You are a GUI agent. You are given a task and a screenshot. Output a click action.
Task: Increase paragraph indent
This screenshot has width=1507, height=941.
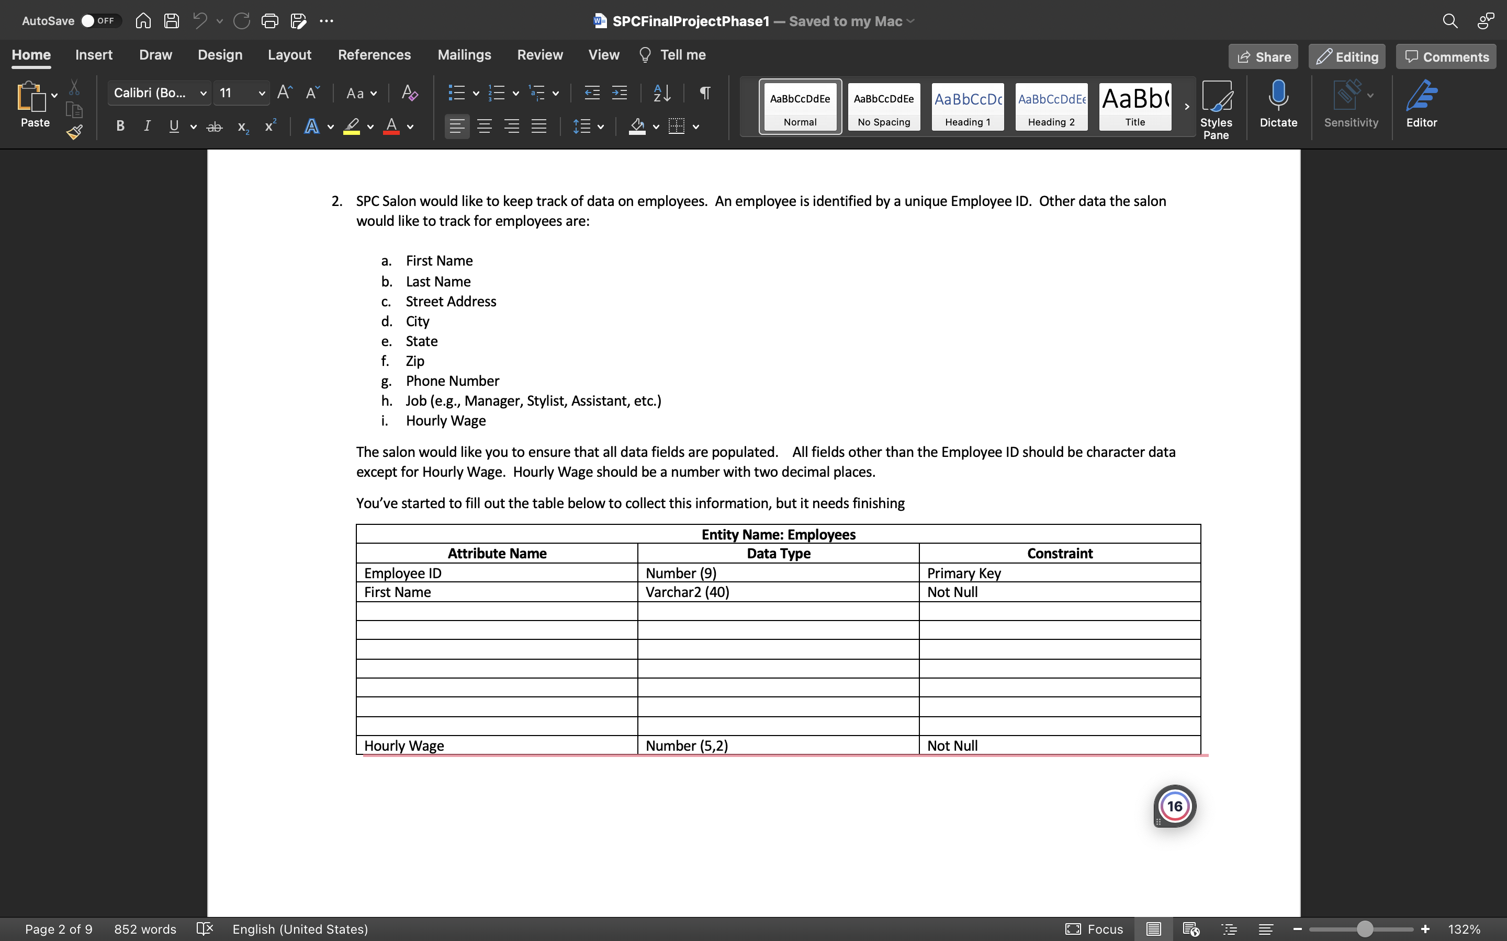click(x=620, y=93)
